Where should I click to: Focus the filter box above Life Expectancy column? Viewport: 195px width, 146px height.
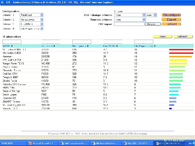coord(144,42)
